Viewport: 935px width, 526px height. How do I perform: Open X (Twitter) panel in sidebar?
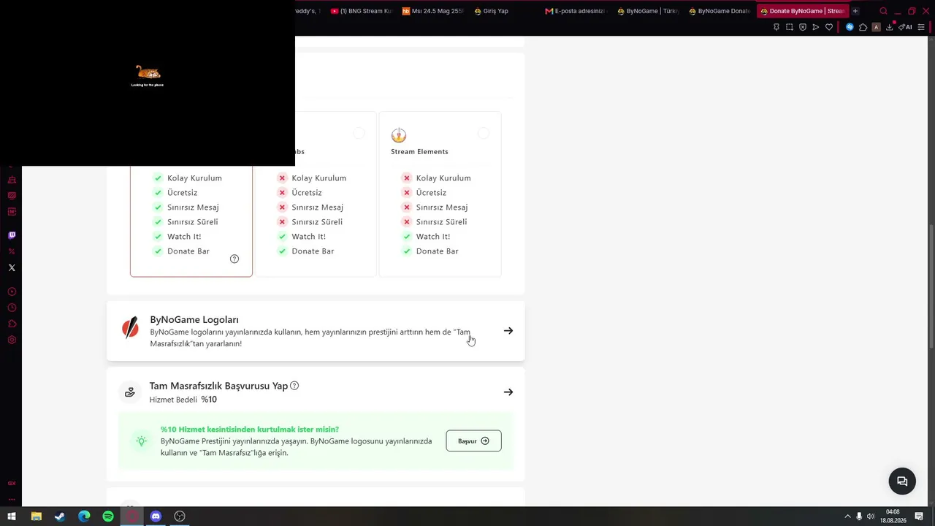(x=12, y=267)
